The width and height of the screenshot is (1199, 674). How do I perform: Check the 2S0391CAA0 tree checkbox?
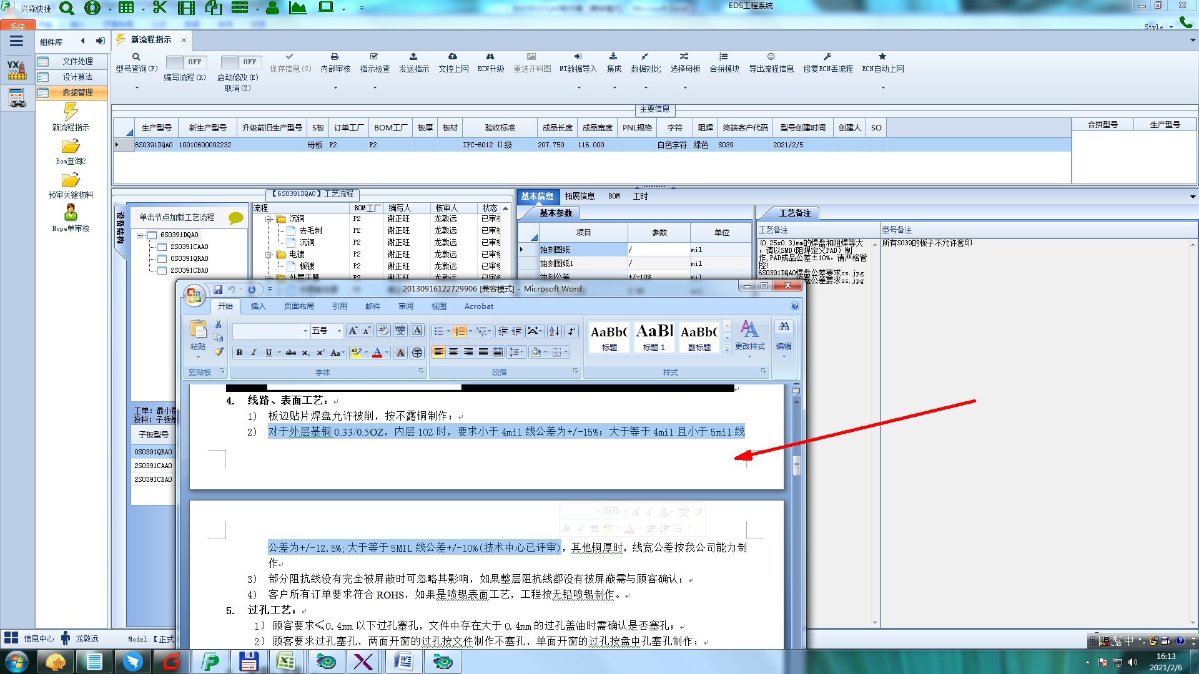tap(162, 247)
